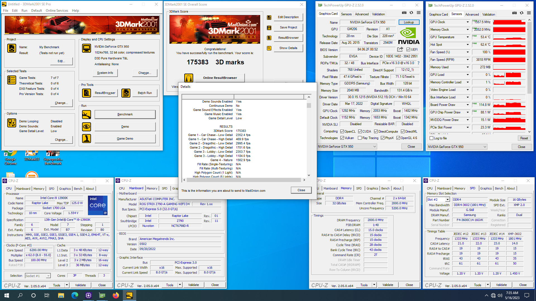
Task: Click the Details list vertical scrollbar
Action: pyautogui.click(x=309, y=136)
